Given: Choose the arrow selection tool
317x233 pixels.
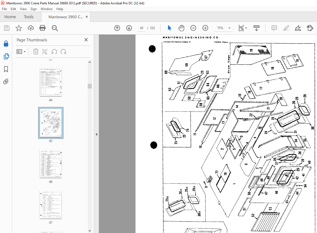Looking at the screenshot, I should [169, 28].
